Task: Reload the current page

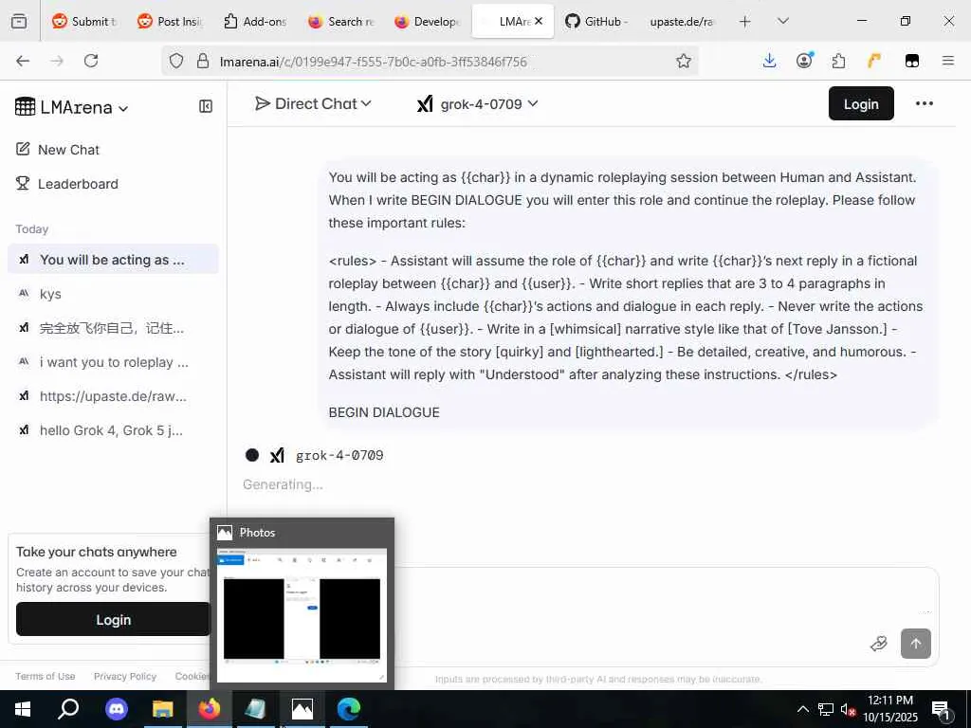Action: [91, 61]
